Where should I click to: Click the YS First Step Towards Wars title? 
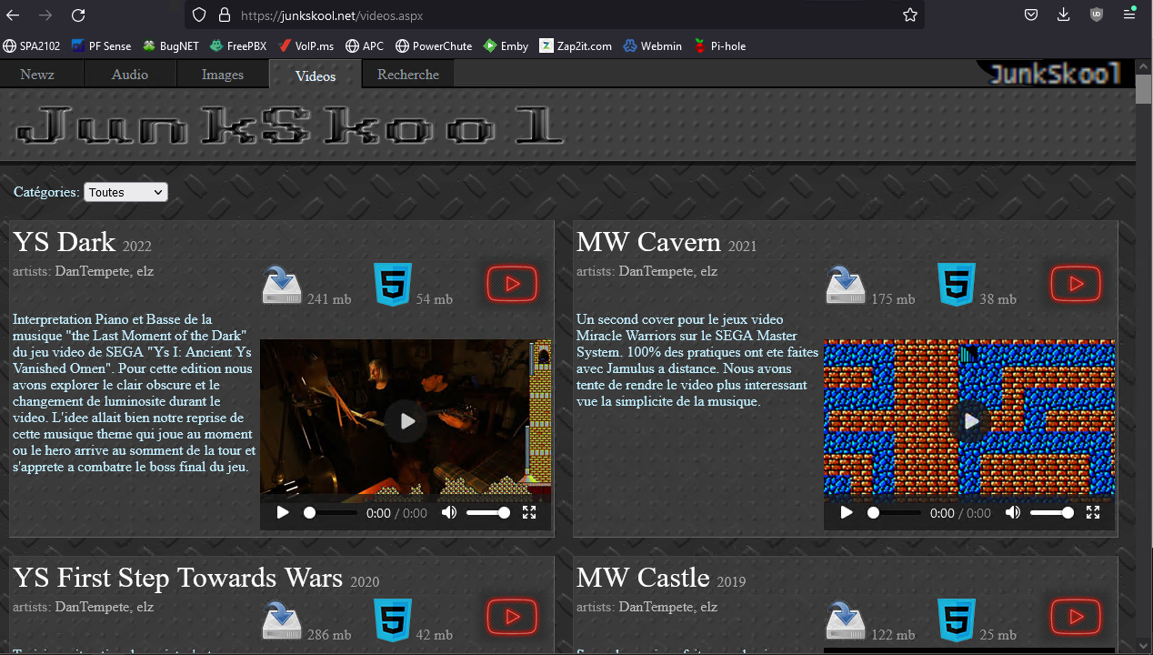177,578
